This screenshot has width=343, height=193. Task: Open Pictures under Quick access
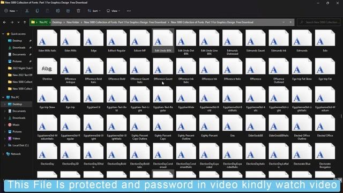tap(17, 61)
